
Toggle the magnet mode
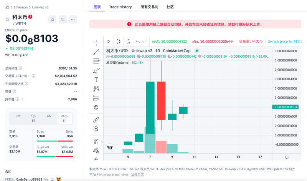click(x=96, y=141)
